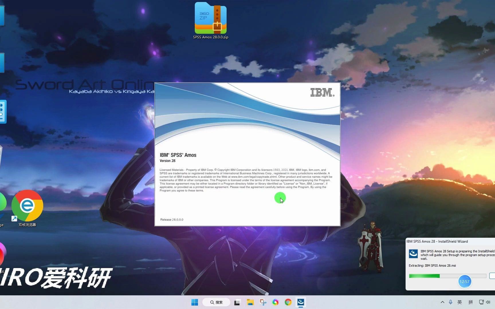The image size is (495, 309).
Task: Switch to InstallShield installer taskbar icon
Action: (300, 302)
